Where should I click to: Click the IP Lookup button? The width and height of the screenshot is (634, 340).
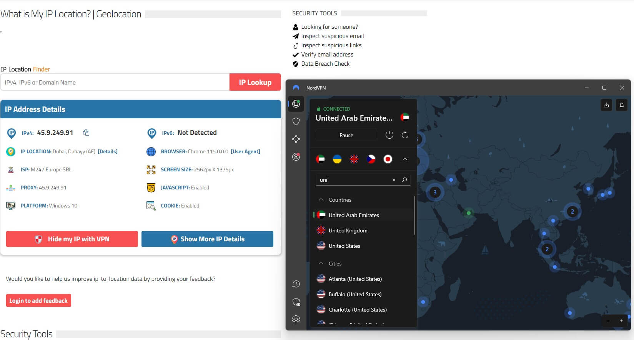click(x=255, y=82)
